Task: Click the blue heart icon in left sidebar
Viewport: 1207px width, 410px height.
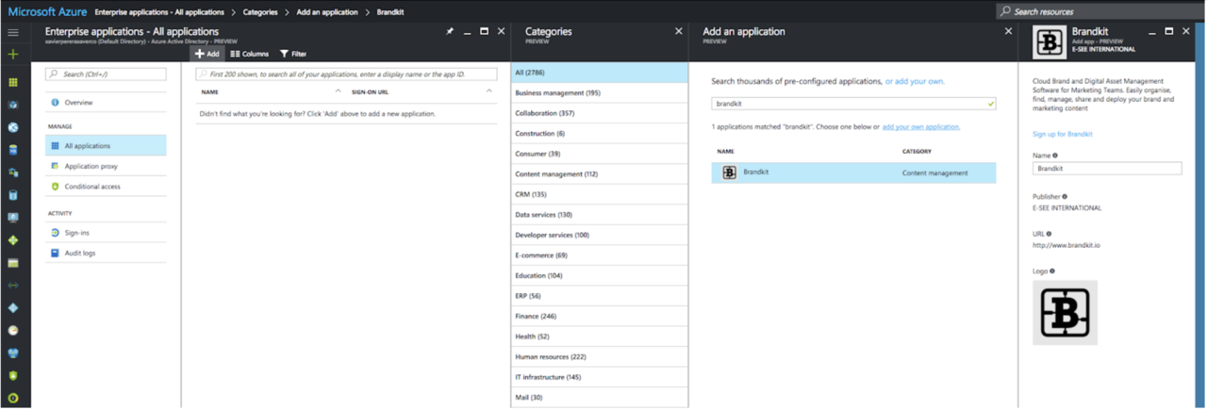Action: pyautogui.click(x=13, y=353)
